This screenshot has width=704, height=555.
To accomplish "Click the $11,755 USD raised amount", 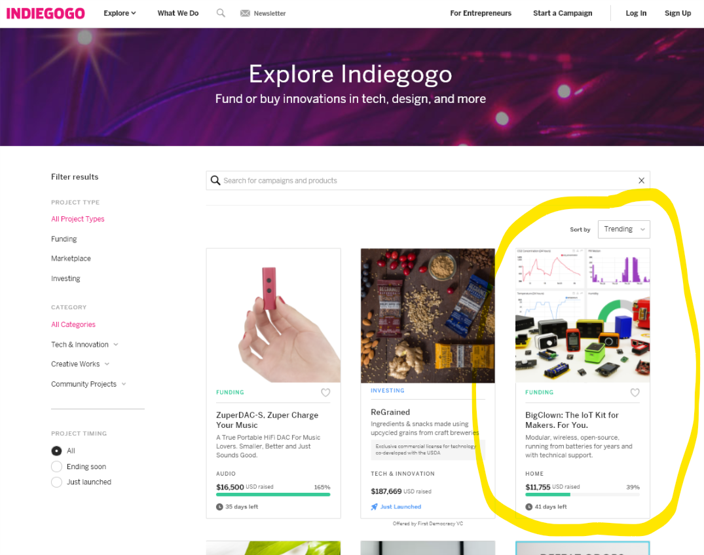I will (553, 487).
